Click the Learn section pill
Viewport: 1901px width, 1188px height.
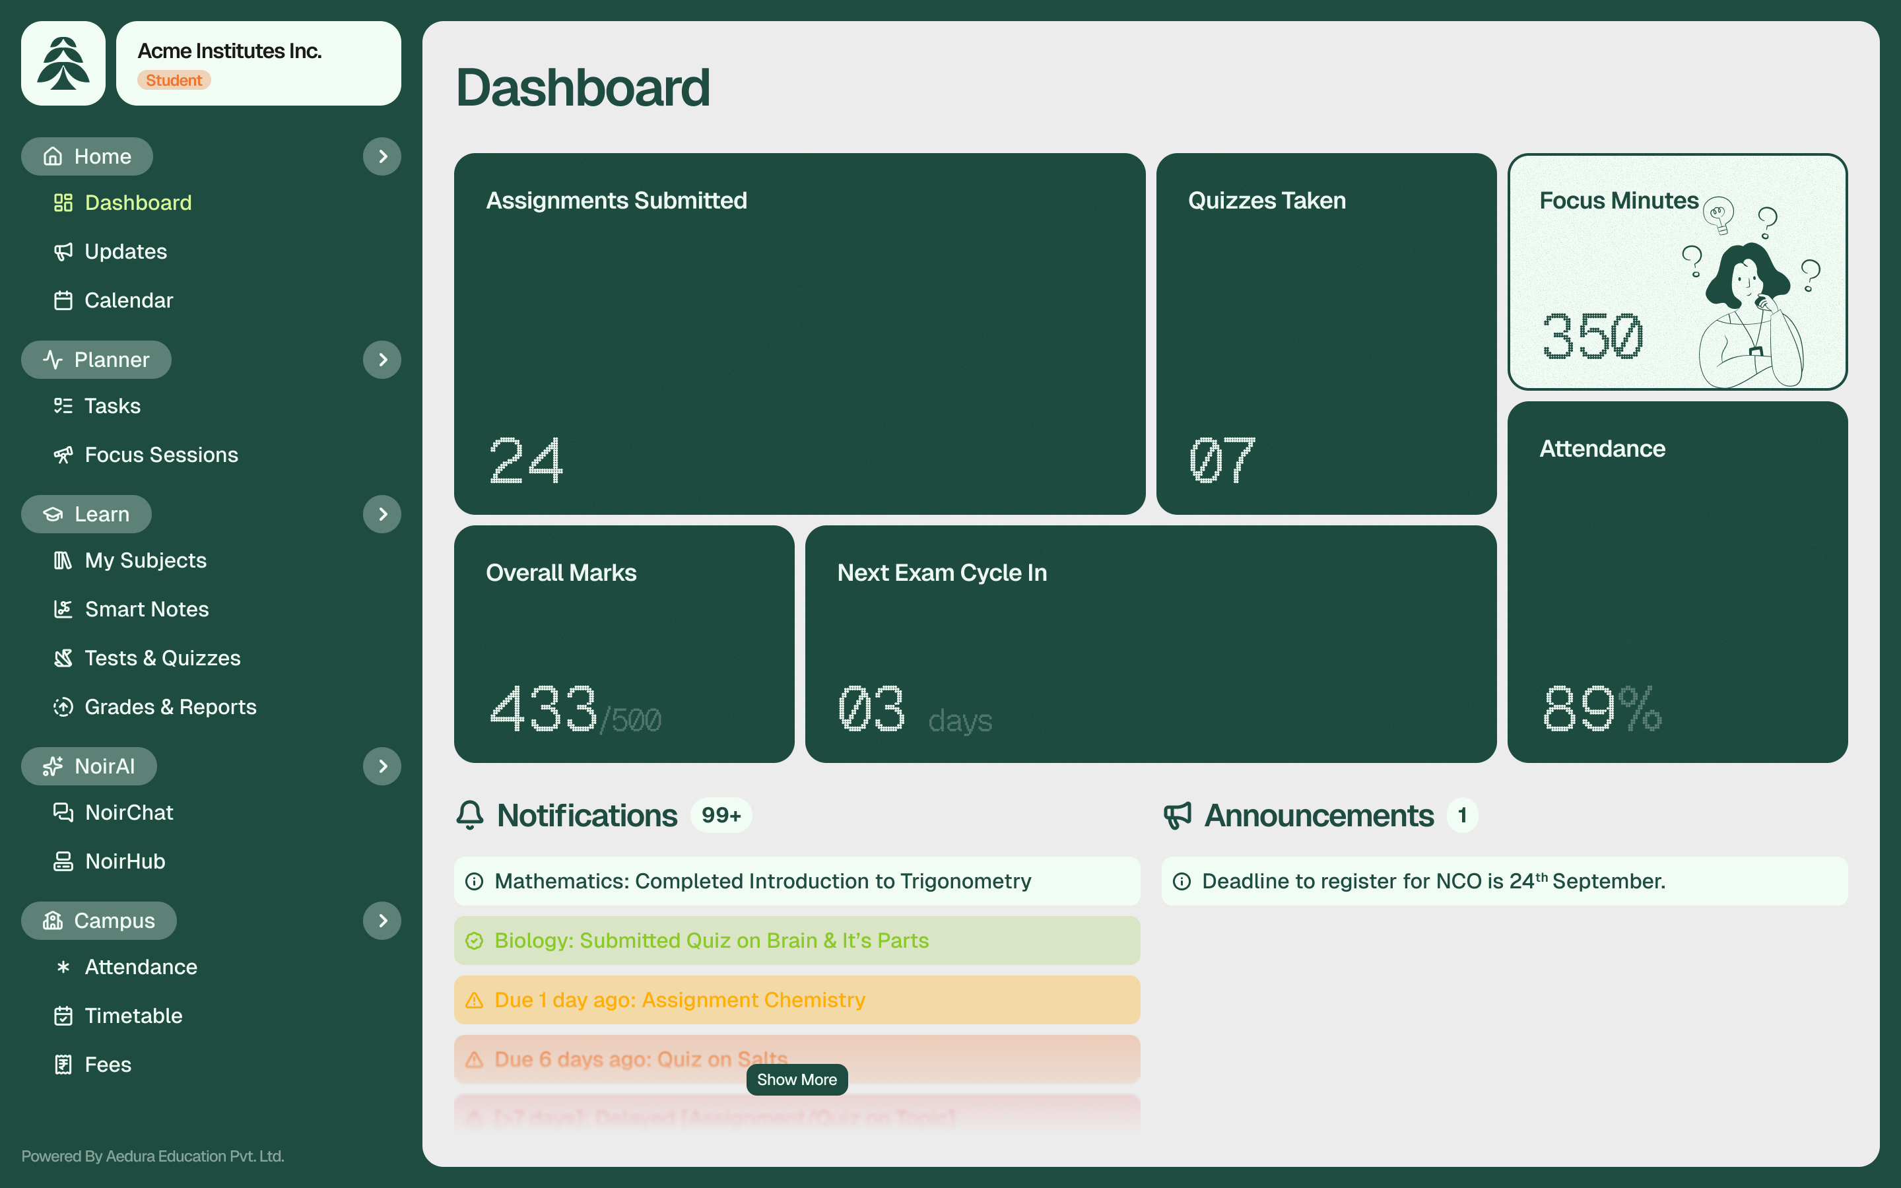click(86, 514)
